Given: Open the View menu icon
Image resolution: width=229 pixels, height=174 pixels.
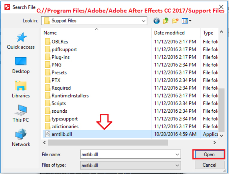Looking at the screenshot, I should [187, 21].
